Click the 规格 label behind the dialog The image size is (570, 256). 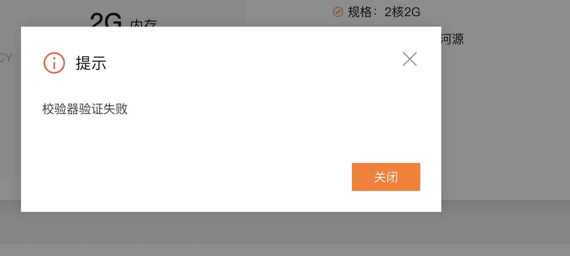tap(360, 12)
